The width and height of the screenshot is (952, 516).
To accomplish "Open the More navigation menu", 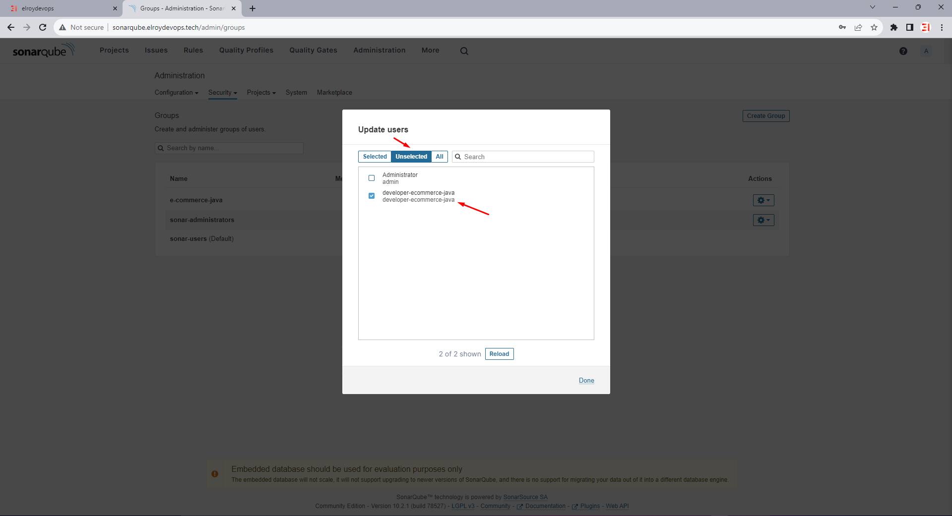I will 430,50.
